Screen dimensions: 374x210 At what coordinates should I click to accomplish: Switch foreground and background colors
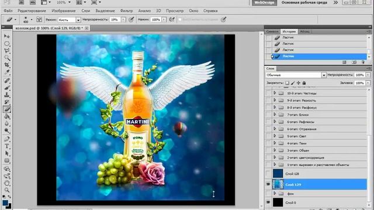pyautogui.click(x=9, y=197)
